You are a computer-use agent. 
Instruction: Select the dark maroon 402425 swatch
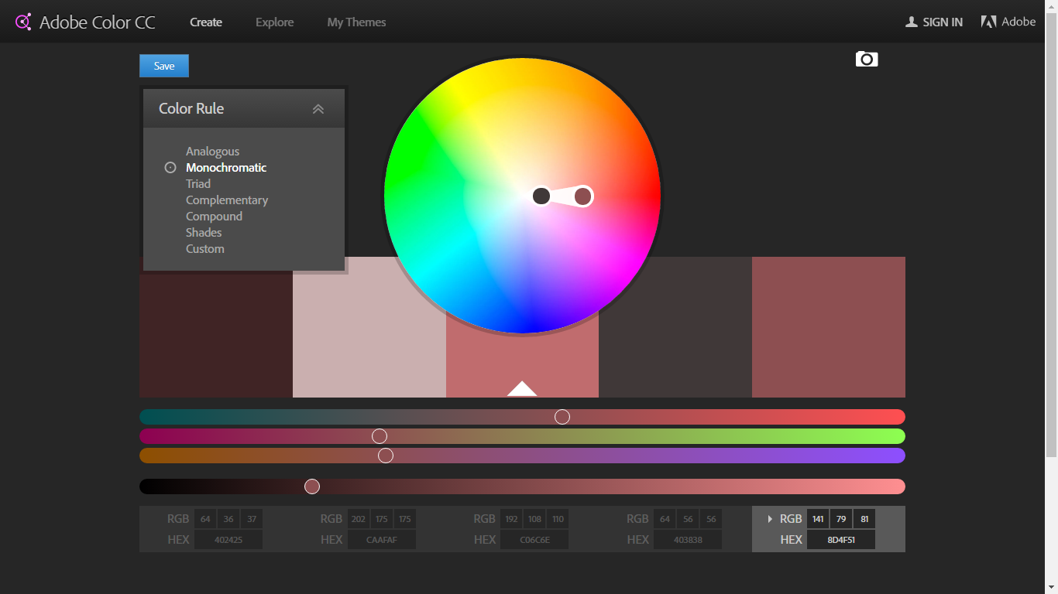pyautogui.click(x=216, y=334)
